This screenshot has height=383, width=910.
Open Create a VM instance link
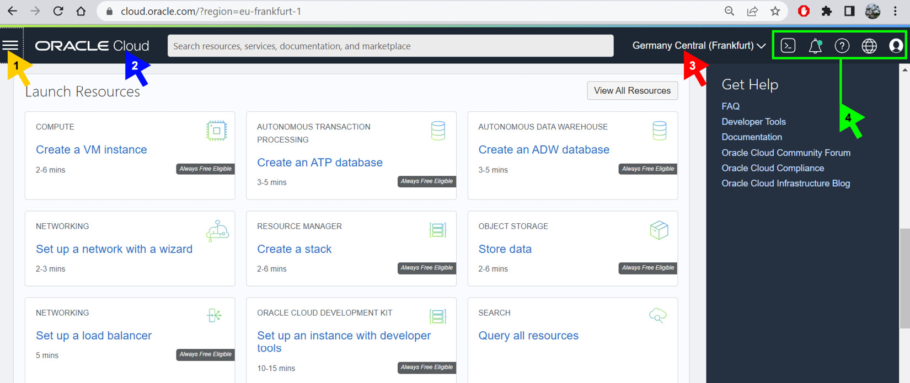92,150
